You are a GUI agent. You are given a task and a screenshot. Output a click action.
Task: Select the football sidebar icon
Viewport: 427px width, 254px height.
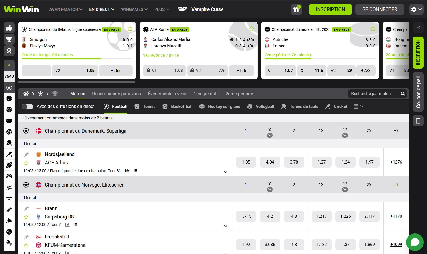tap(9, 87)
